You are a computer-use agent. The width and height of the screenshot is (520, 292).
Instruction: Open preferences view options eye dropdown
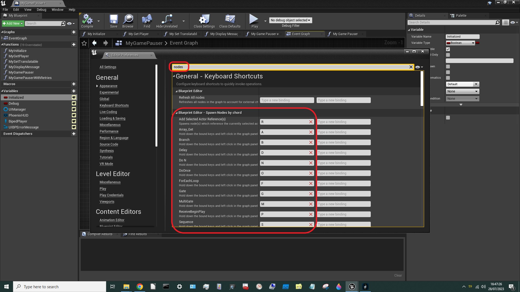[419, 67]
